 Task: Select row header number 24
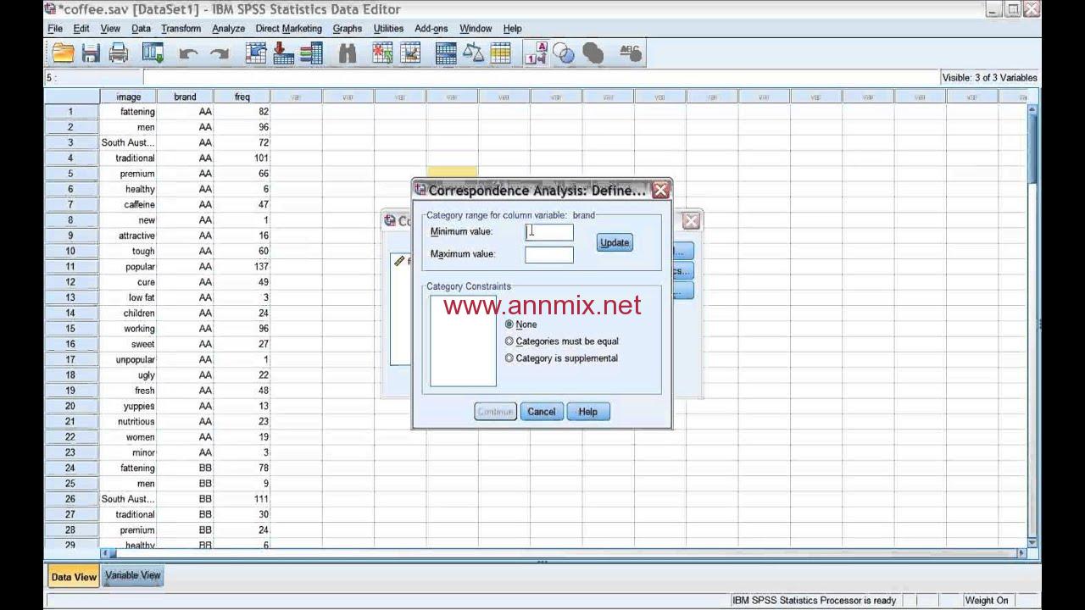pyautogui.click(x=70, y=469)
